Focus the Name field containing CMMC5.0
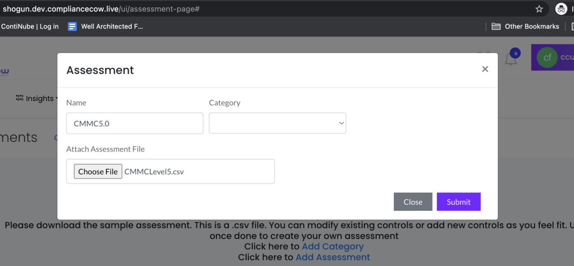574x266 pixels. [135, 123]
